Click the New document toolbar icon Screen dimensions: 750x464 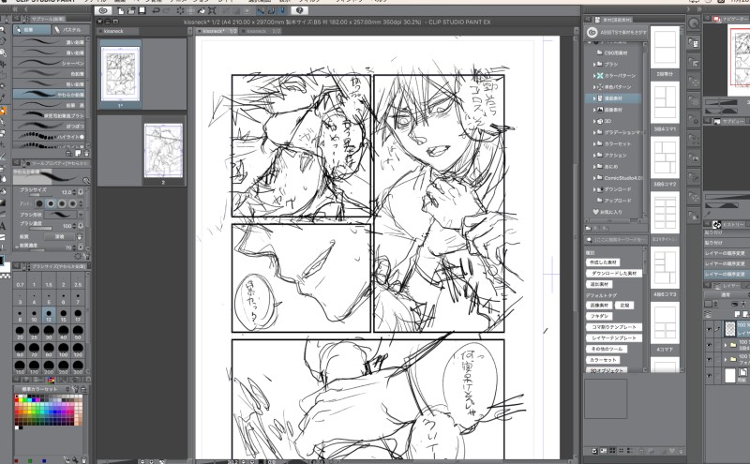click(121, 10)
